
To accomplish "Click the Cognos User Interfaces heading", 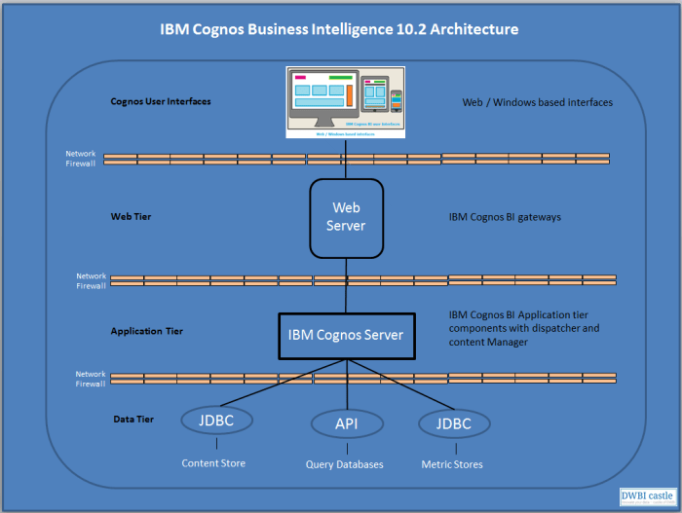I will click(161, 101).
